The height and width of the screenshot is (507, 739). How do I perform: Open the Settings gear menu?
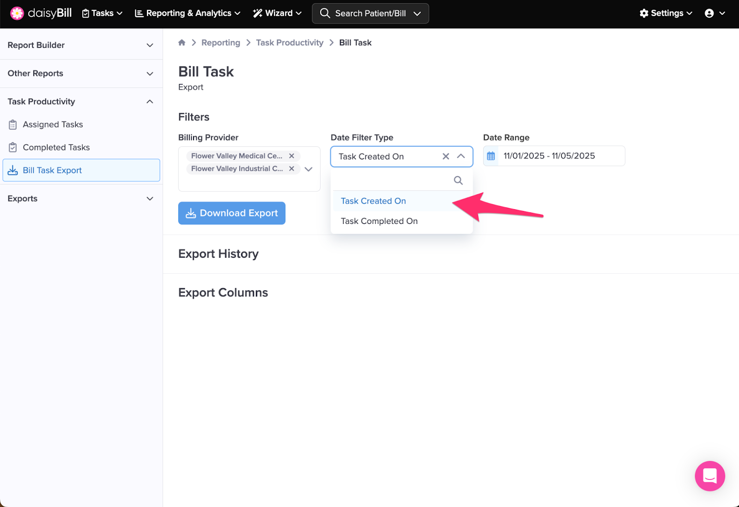click(666, 13)
